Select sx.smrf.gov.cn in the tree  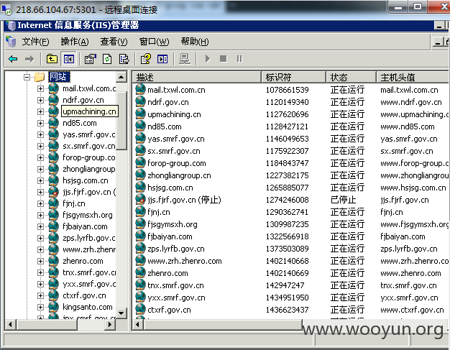pyautogui.click(x=89, y=146)
